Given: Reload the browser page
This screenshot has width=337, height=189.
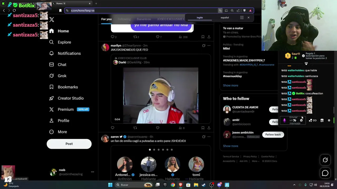Looking at the screenshot, I should point(14,10).
